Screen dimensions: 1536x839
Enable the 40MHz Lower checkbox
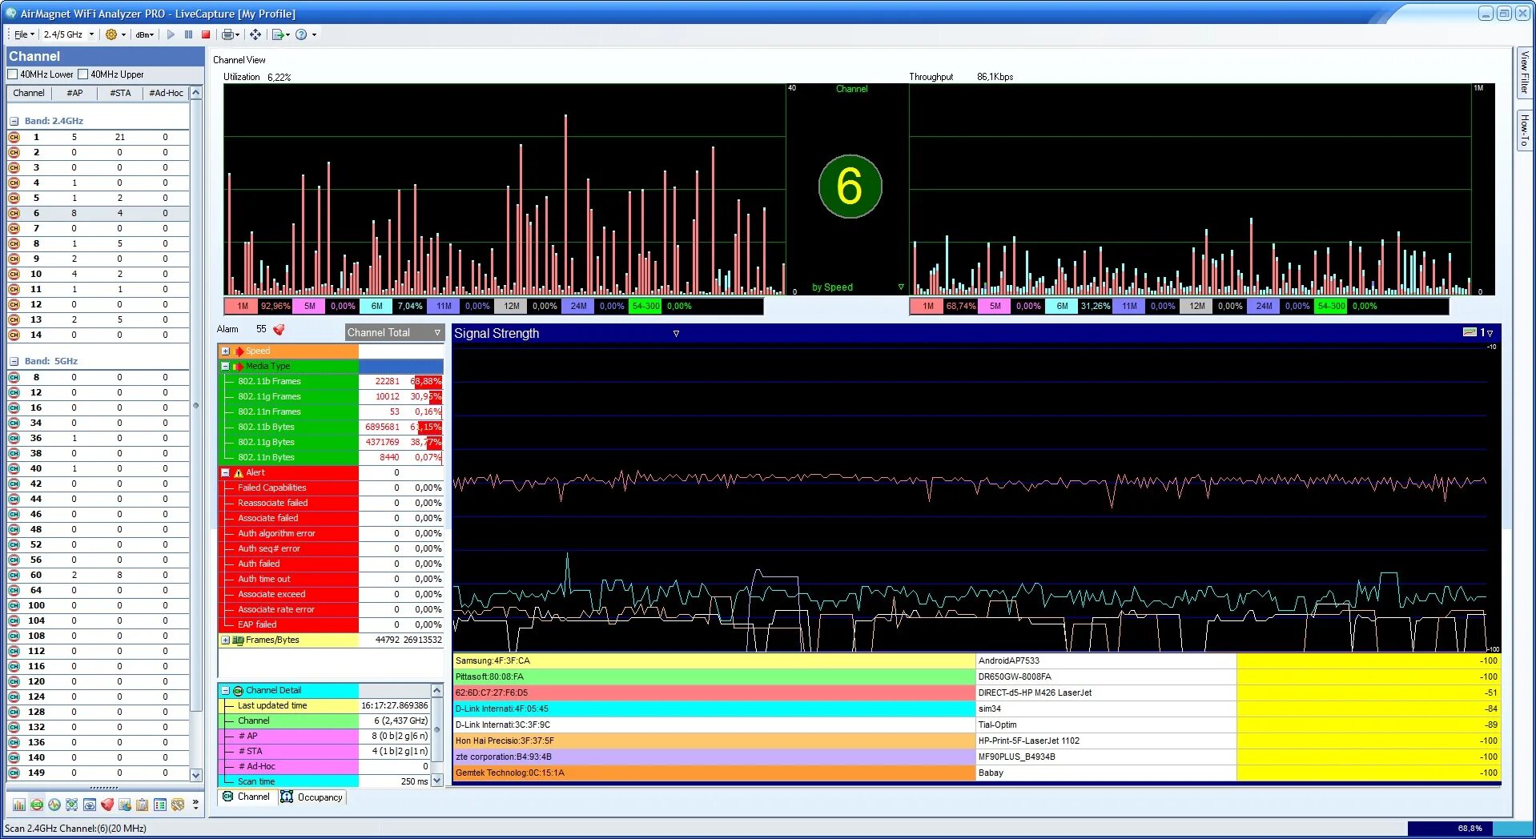click(13, 74)
